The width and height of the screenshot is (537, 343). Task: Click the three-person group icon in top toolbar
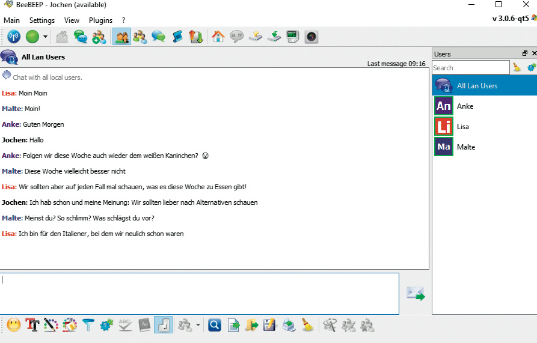click(x=140, y=37)
